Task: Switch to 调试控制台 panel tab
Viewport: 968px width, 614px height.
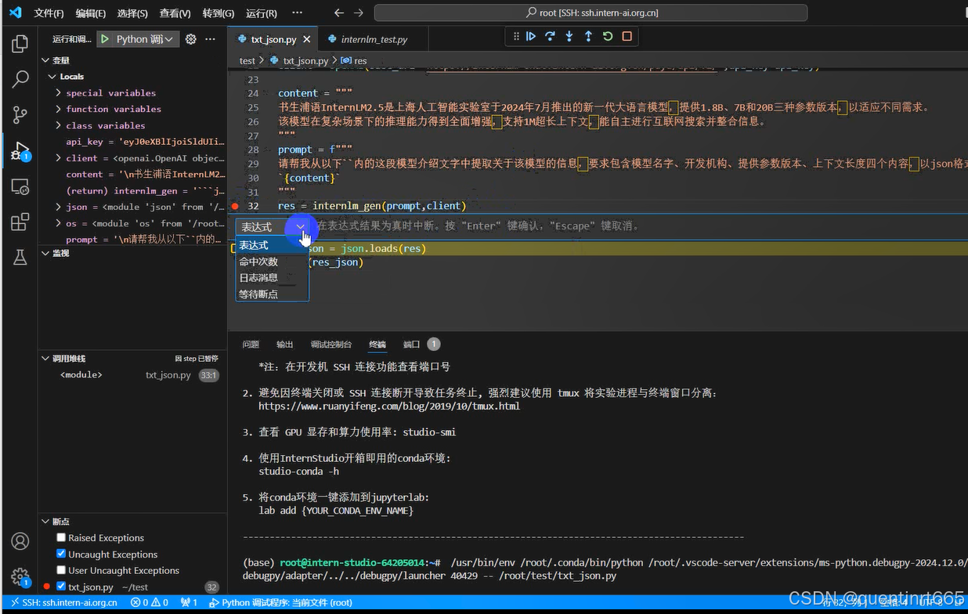Action: (x=331, y=345)
